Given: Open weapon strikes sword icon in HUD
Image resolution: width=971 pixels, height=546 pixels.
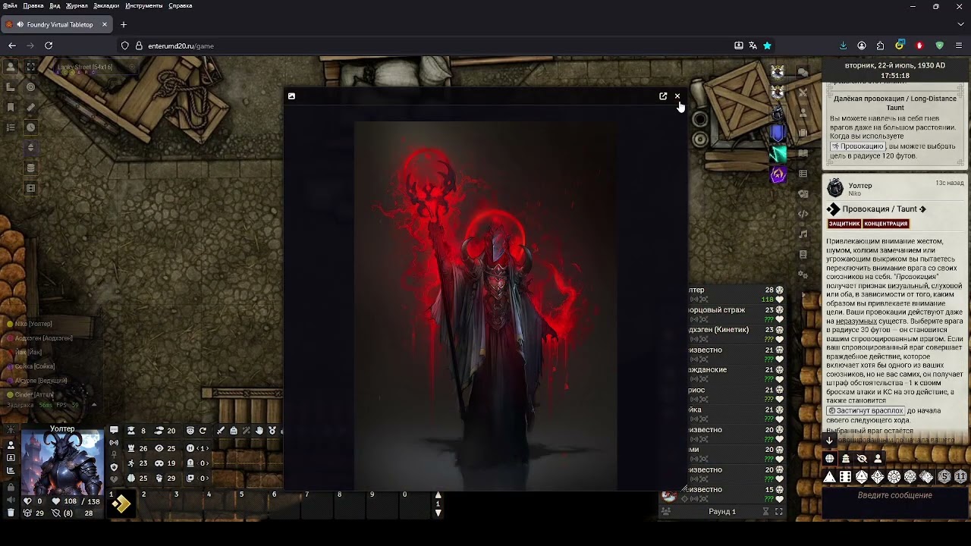Looking at the screenshot, I should pyautogui.click(x=221, y=431).
